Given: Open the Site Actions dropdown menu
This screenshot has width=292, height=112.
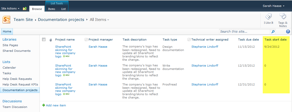Looking at the screenshot, I should 10,8.
